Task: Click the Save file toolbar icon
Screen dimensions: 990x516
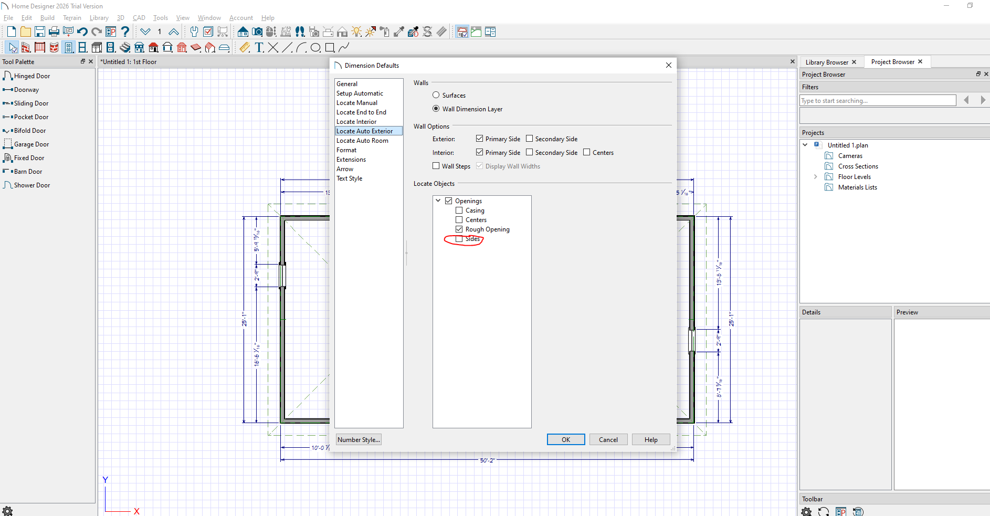Action: pos(40,32)
